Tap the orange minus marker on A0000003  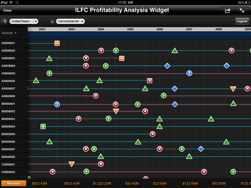pos(121,58)
